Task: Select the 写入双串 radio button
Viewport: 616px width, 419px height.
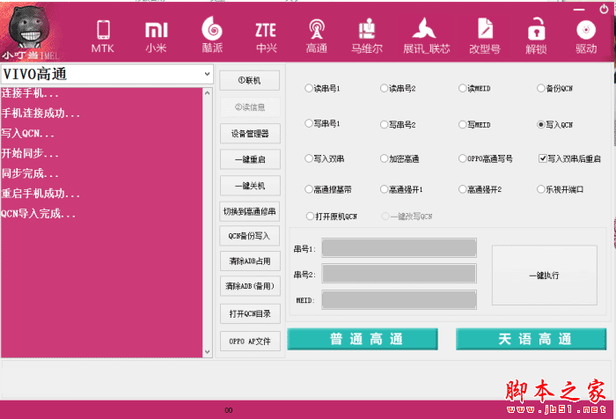Action: (x=308, y=158)
